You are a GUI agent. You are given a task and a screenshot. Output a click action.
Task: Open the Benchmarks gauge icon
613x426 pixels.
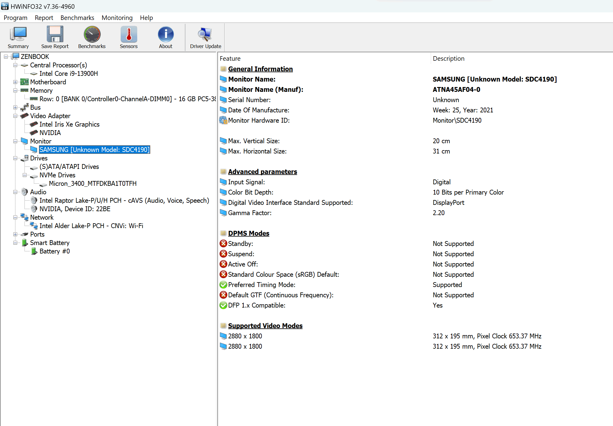(92, 34)
